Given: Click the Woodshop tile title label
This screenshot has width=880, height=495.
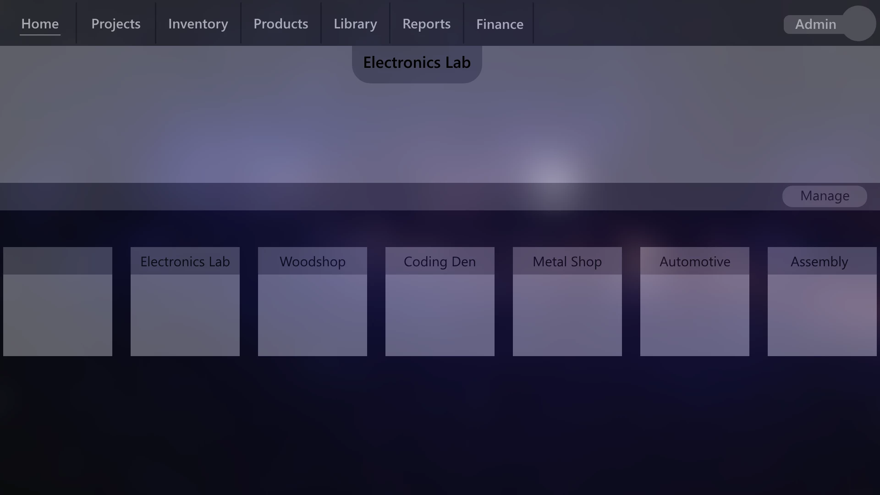Looking at the screenshot, I should coord(313,261).
